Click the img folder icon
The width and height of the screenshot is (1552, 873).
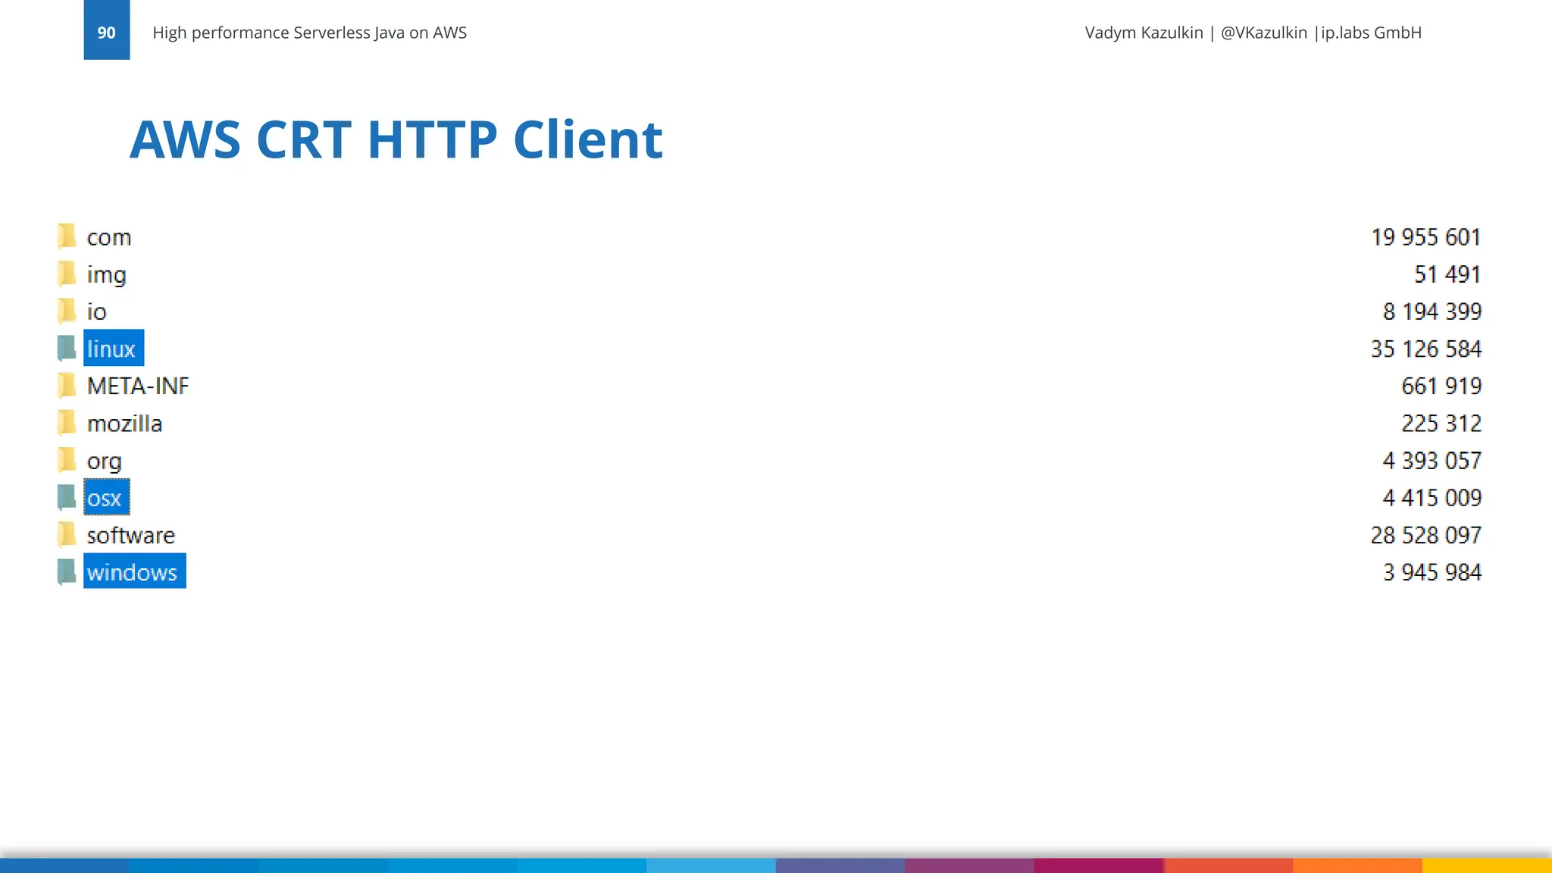[x=67, y=274]
